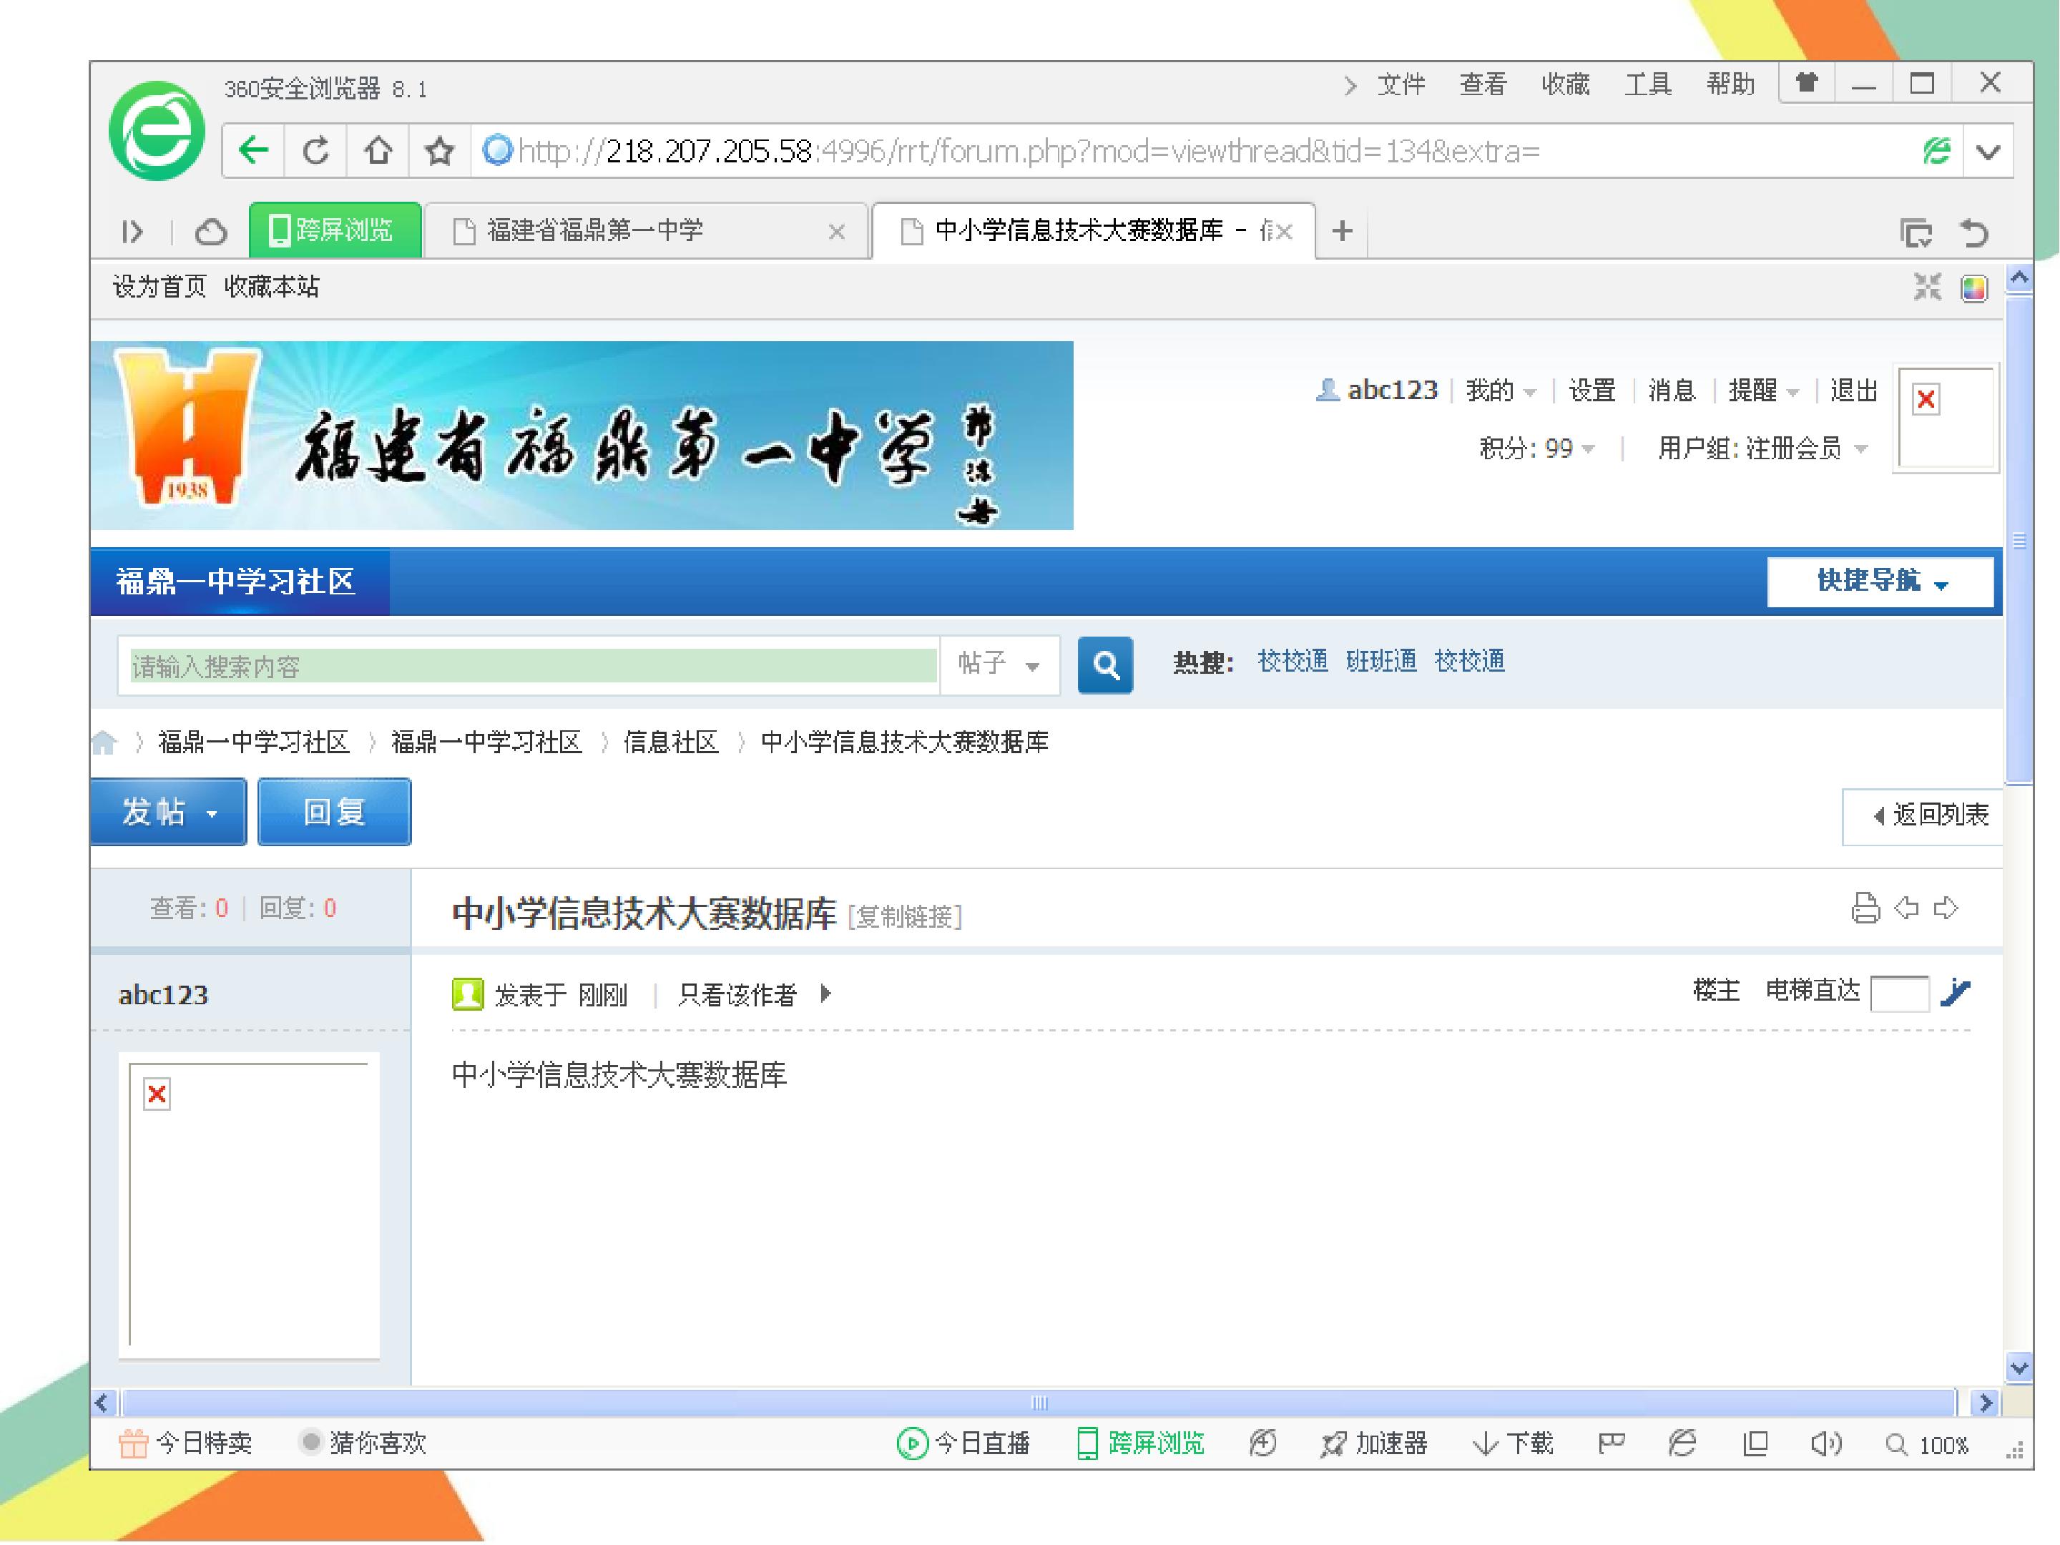2060x1545 pixels.
Task: Open the skin shirt icon
Action: [1807, 83]
